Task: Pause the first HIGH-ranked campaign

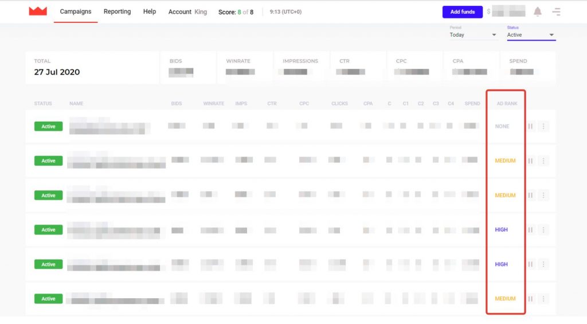Action: pos(530,229)
